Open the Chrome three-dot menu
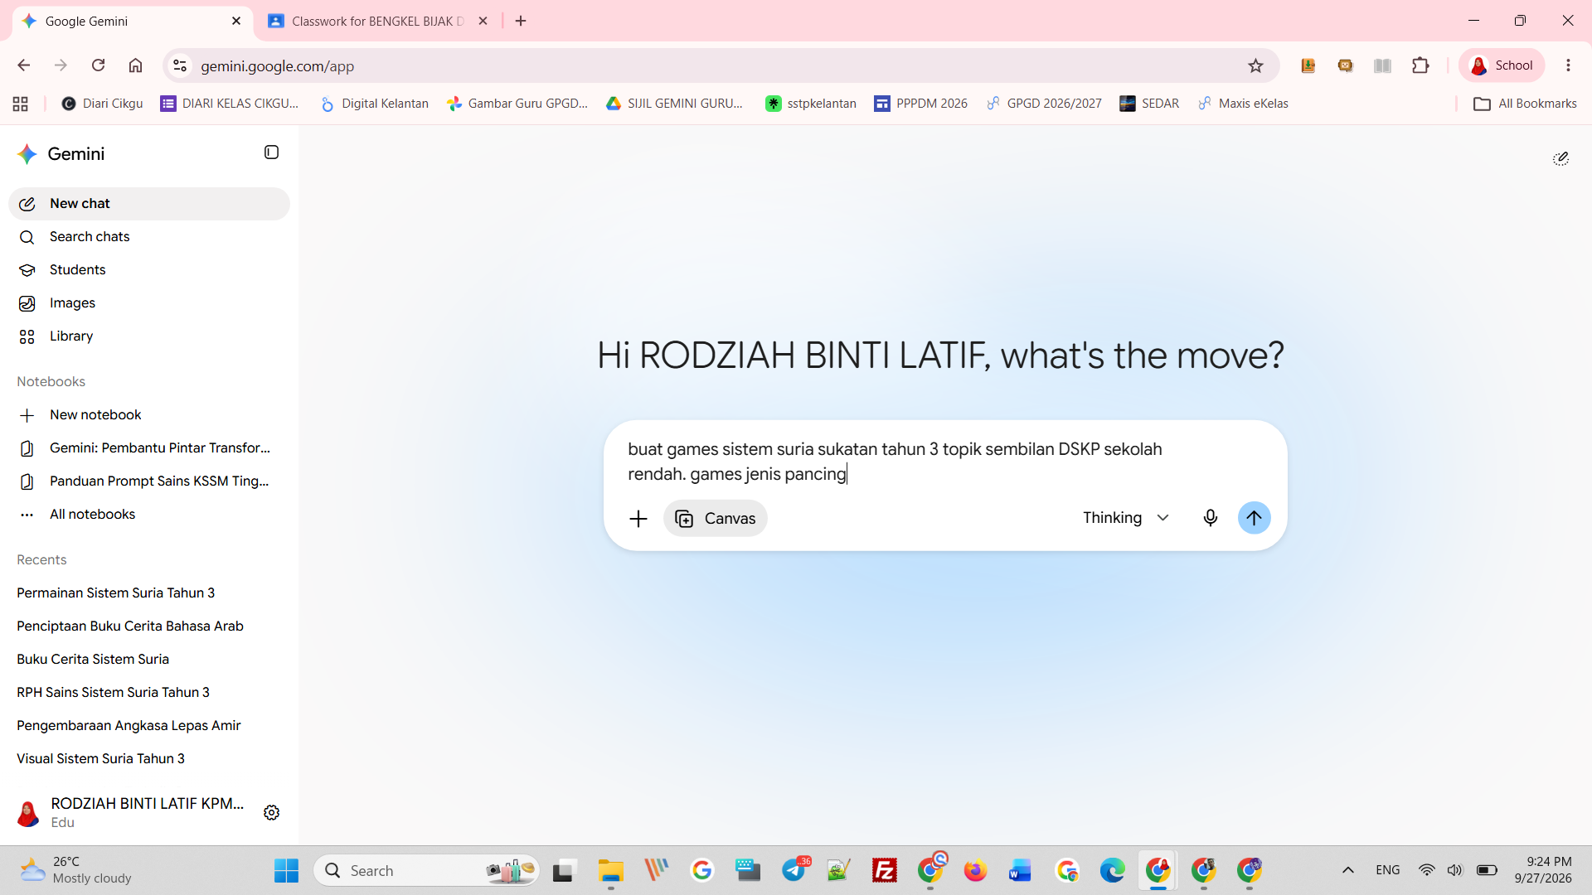 point(1568,65)
